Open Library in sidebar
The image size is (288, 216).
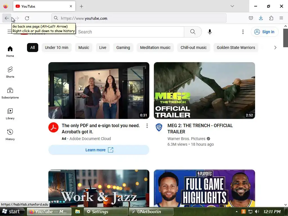pos(10,114)
